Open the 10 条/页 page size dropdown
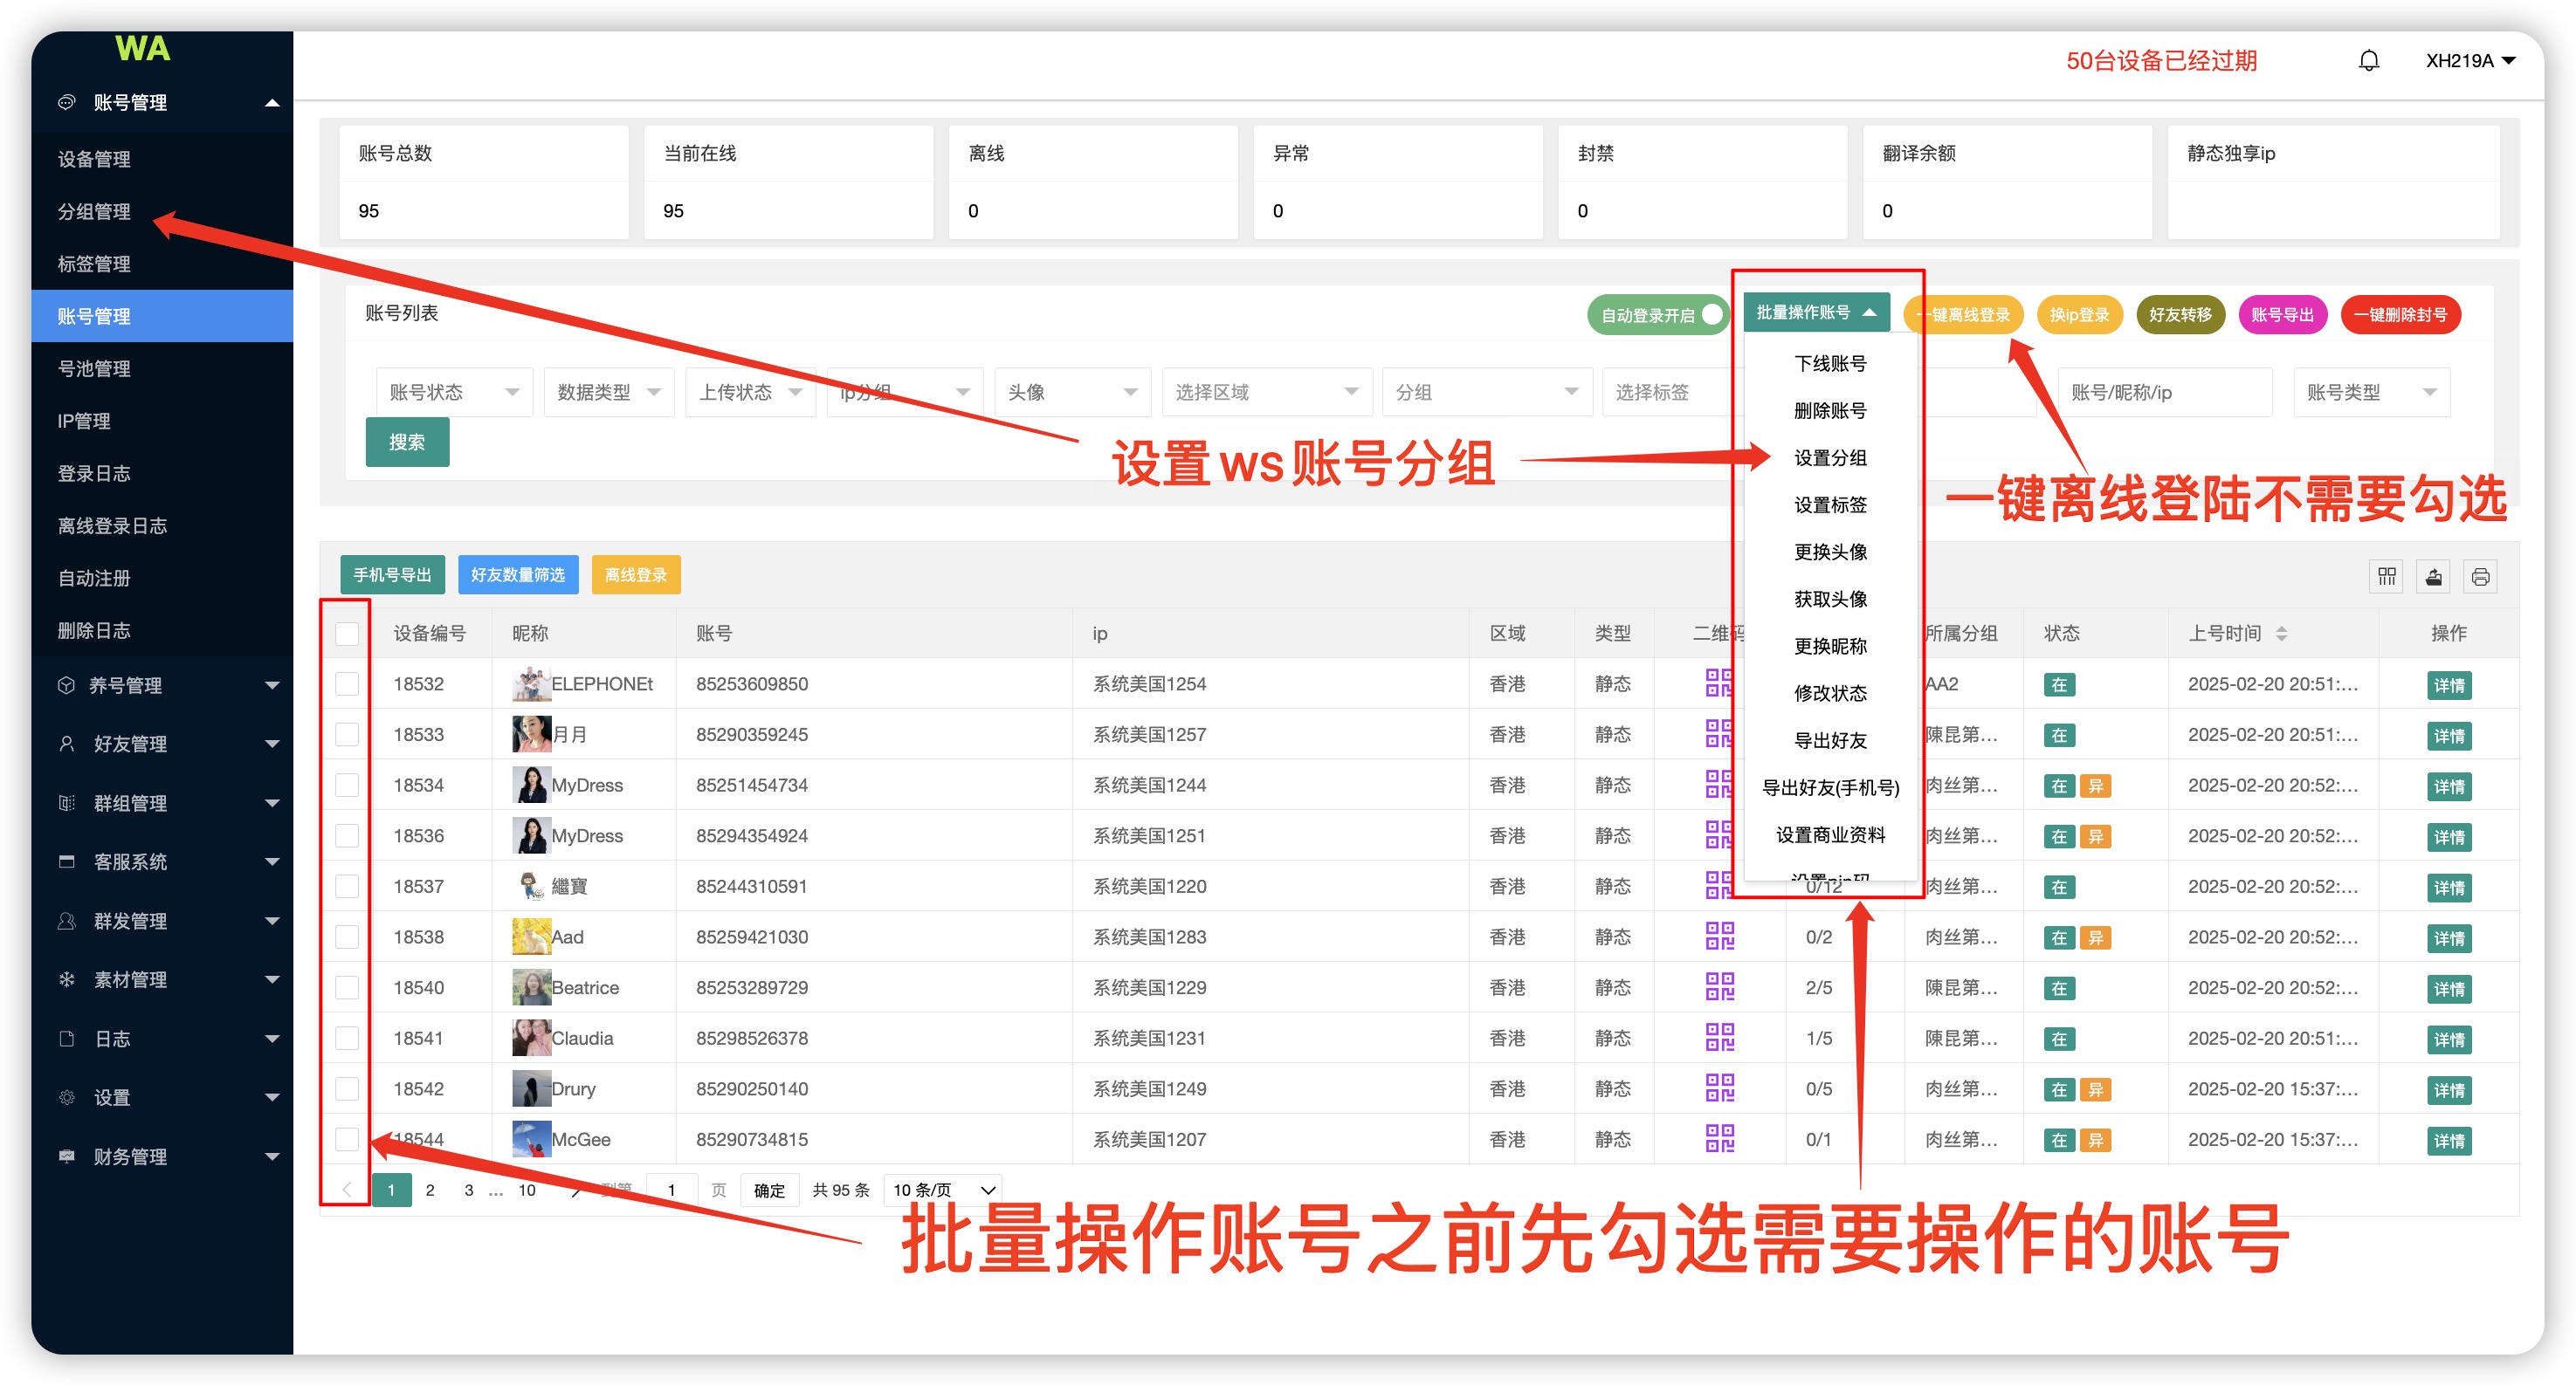This screenshot has height=1386, width=2576. tap(942, 1189)
